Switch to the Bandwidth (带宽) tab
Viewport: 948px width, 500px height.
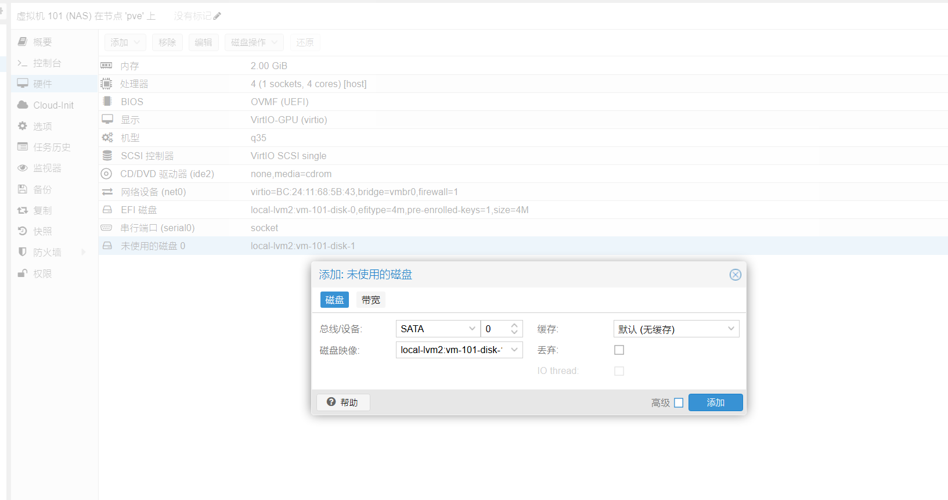(370, 300)
